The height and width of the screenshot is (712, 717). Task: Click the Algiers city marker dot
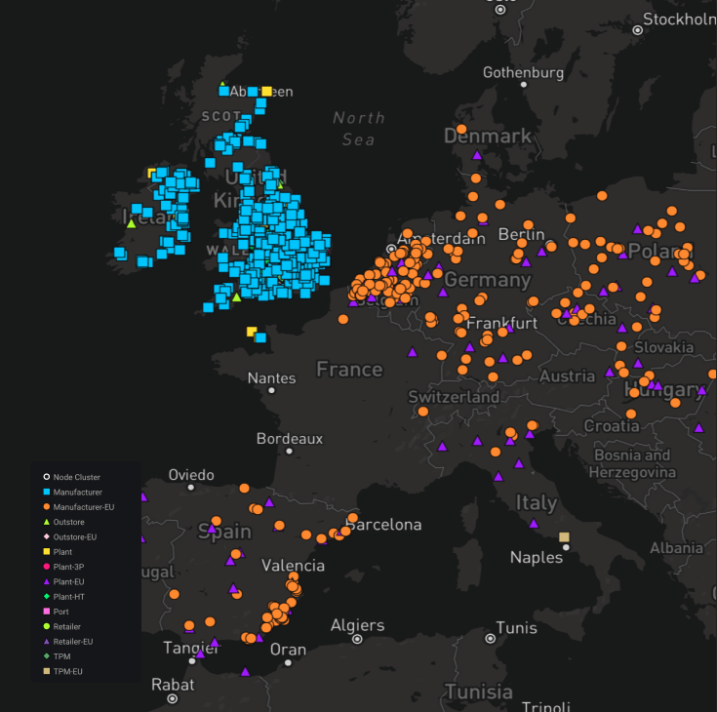358,639
